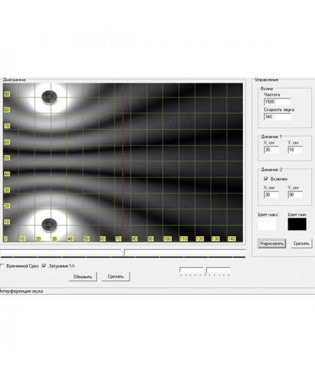This screenshot has height=381, width=315.
Task: Toggle the Затухание 1/r checkbox
Action: pyautogui.click(x=44, y=266)
